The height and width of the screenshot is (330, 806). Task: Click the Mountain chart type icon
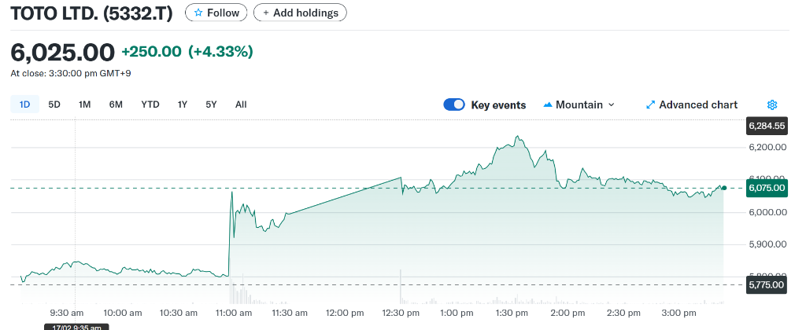pyautogui.click(x=547, y=104)
